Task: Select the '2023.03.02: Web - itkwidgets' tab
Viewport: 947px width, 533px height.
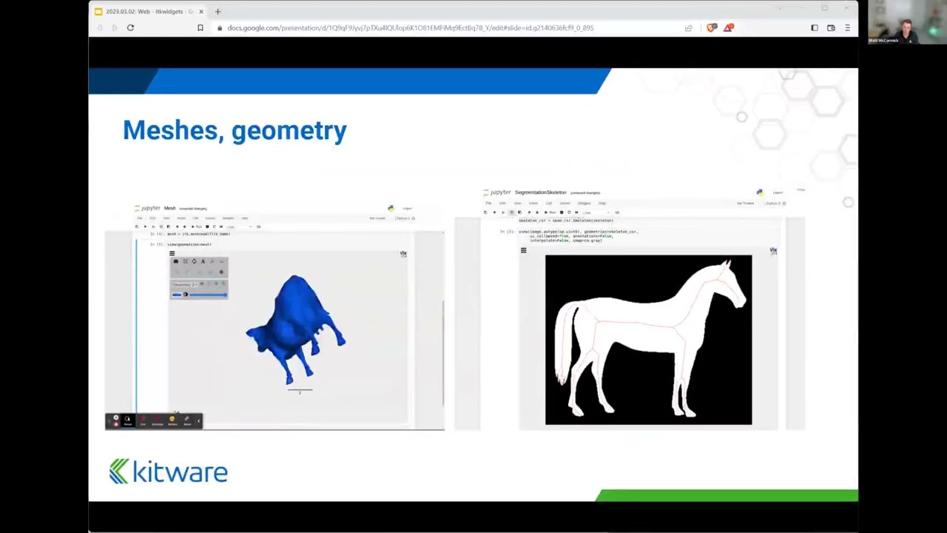Action: pos(149,11)
